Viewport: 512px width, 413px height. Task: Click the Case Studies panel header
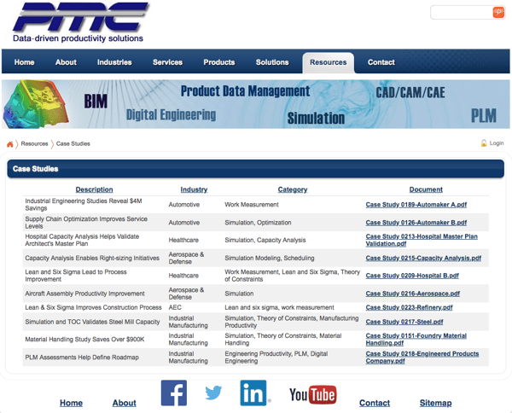pos(256,169)
